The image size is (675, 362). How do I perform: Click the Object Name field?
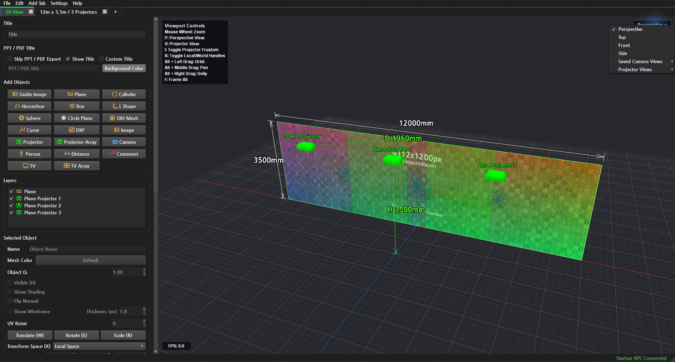(86, 249)
